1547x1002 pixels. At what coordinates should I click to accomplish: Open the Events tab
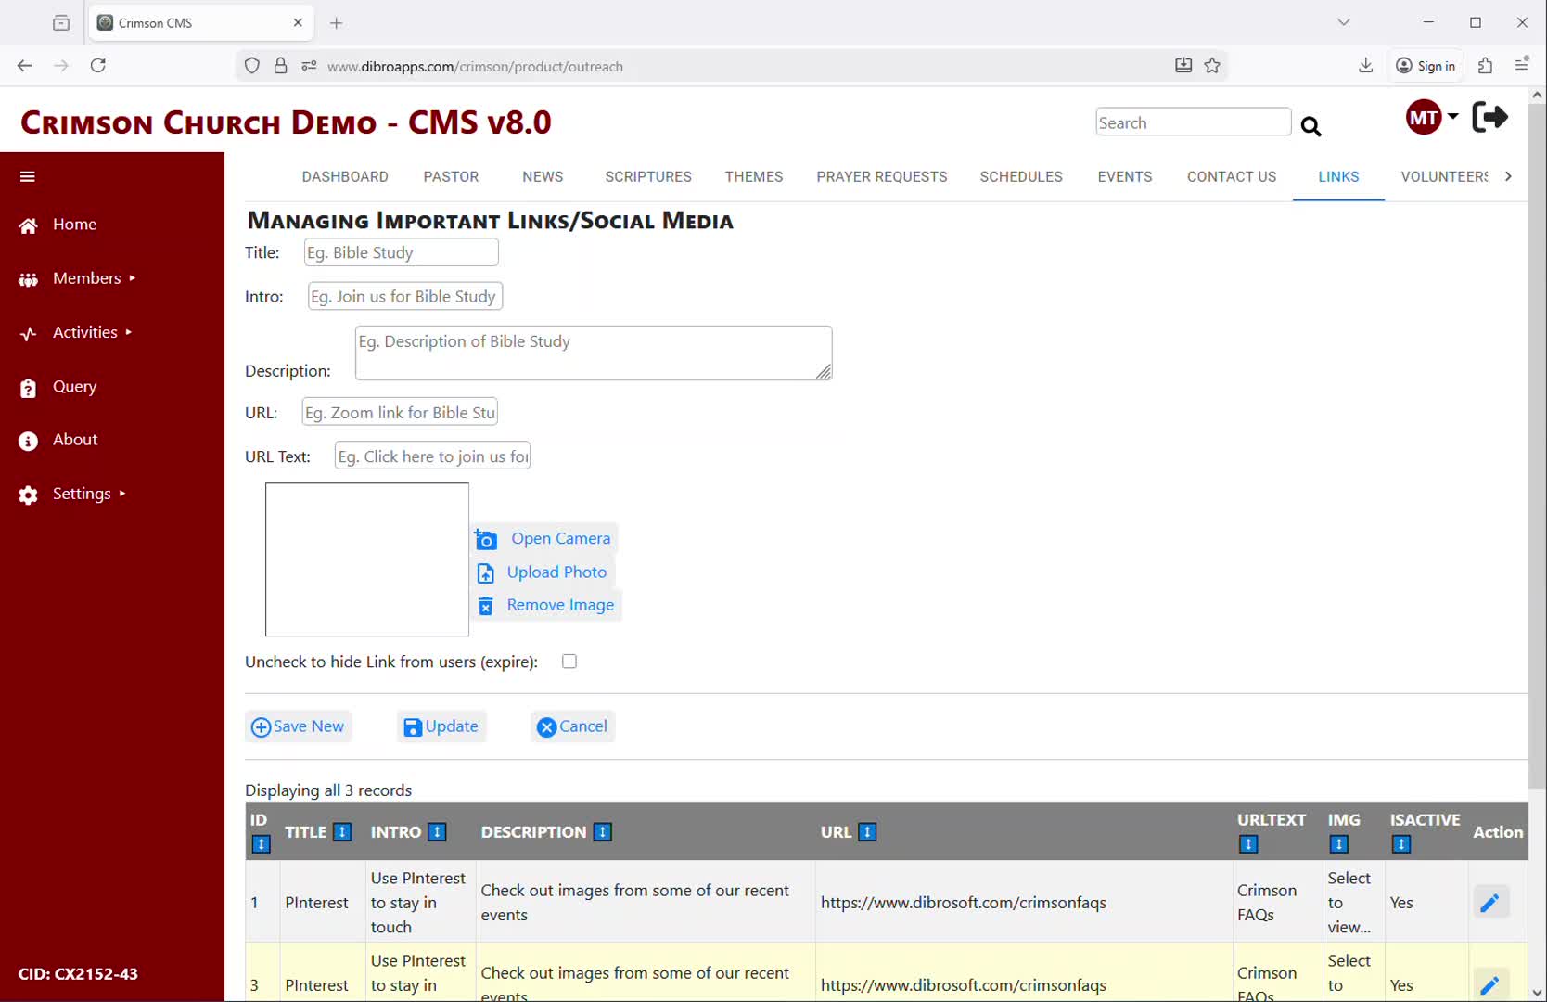click(1124, 176)
